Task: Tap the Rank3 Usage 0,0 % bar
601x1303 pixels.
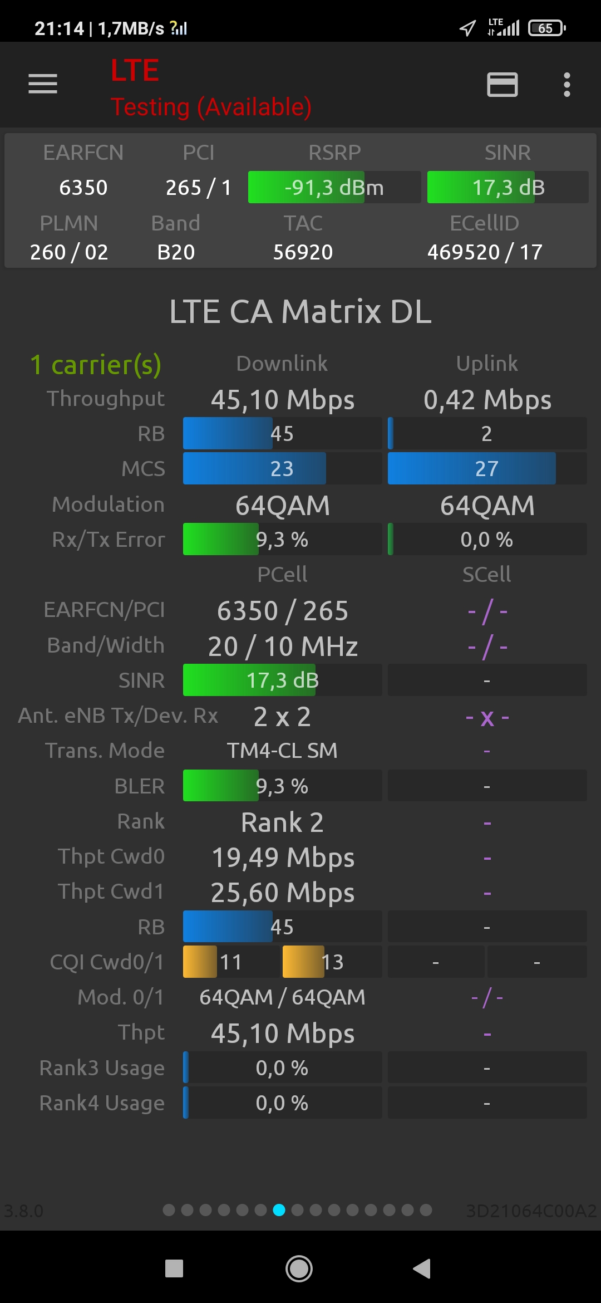Action: click(x=282, y=1068)
